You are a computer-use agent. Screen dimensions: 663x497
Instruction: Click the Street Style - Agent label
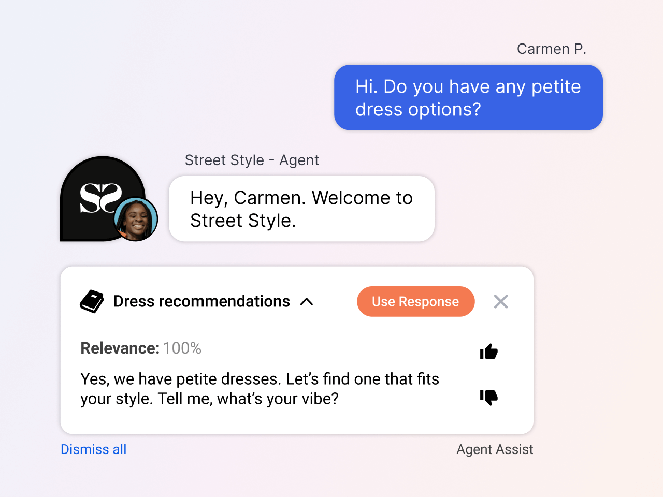252,160
